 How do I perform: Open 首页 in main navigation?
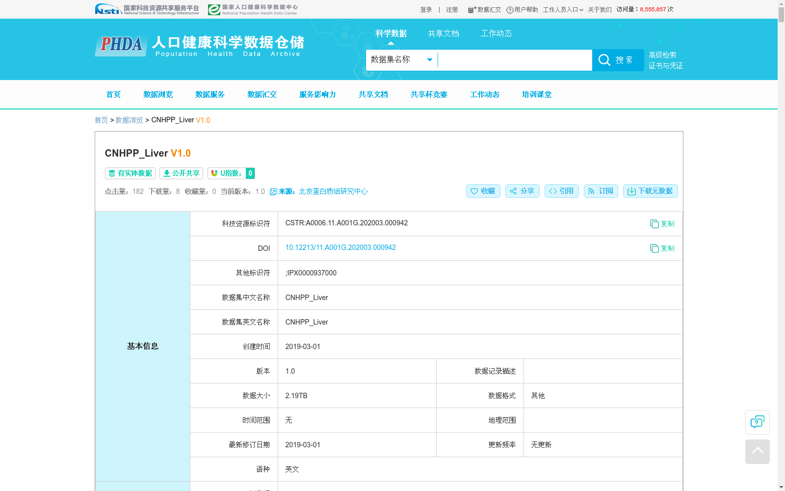click(113, 94)
